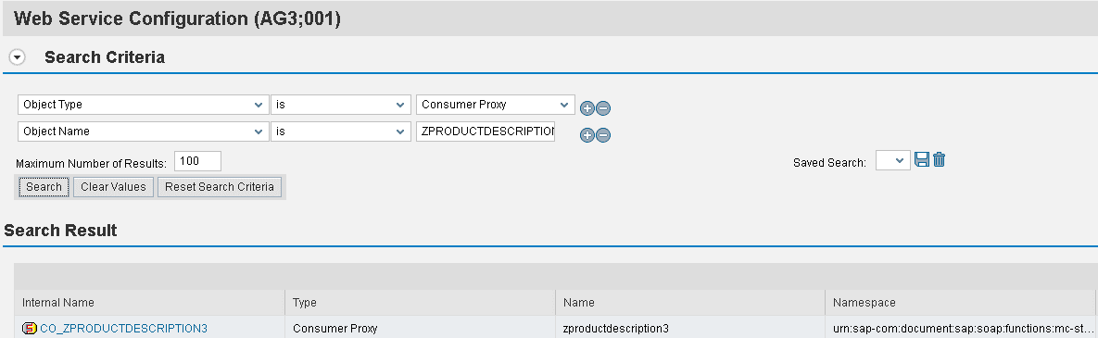Add a criteria row after Object Name
This screenshot has width=1098, height=338.
click(587, 135)
